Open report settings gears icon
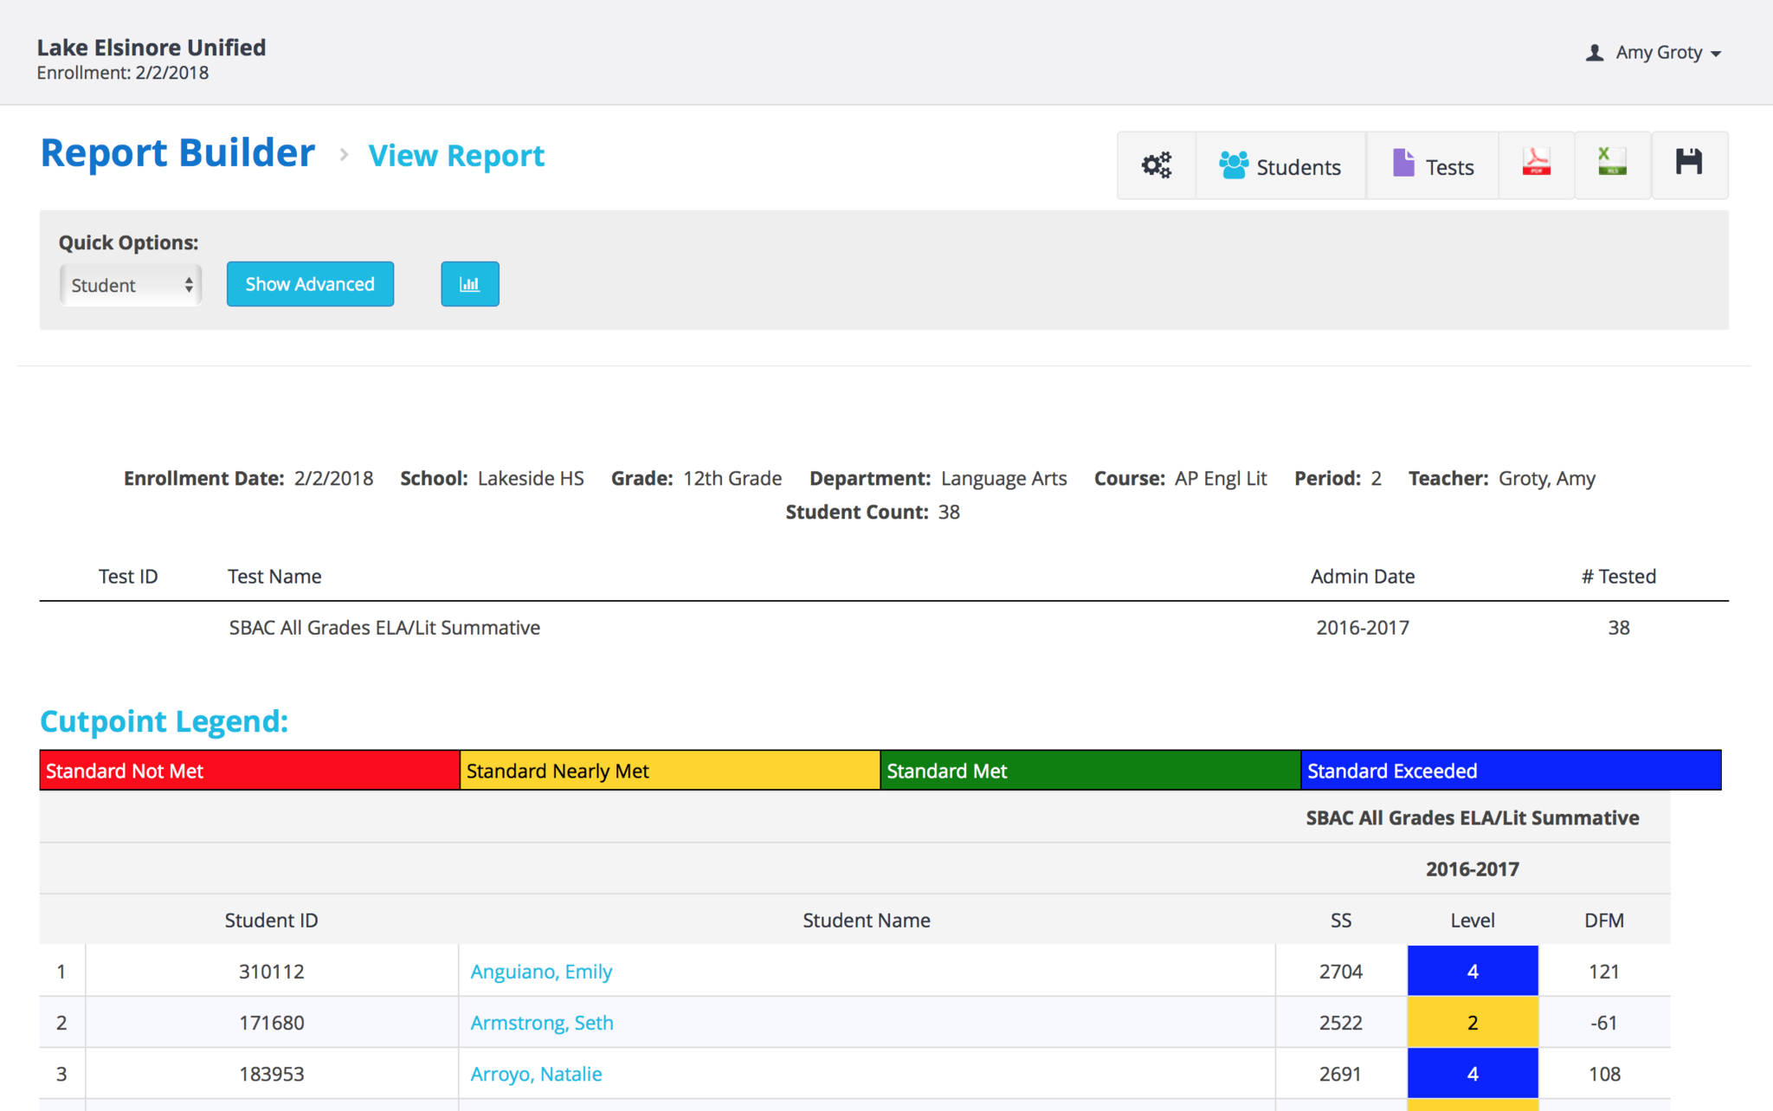The image size is (1773, 1111). click(x=1156, y=165)
